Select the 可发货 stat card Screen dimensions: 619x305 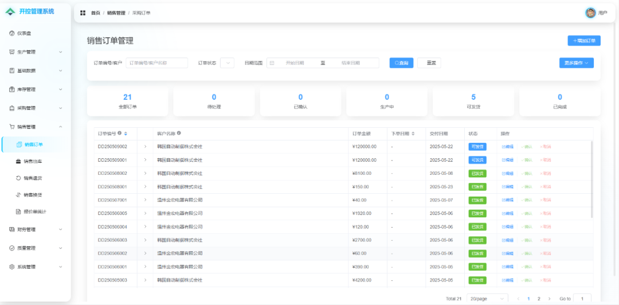point(473,101)
